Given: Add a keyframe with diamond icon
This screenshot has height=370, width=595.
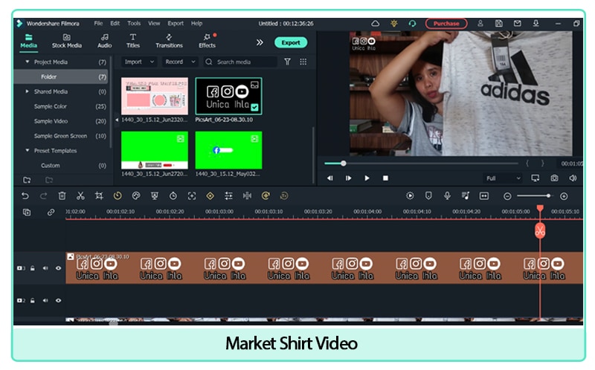Looking at the screenshot, I should 210,196.
